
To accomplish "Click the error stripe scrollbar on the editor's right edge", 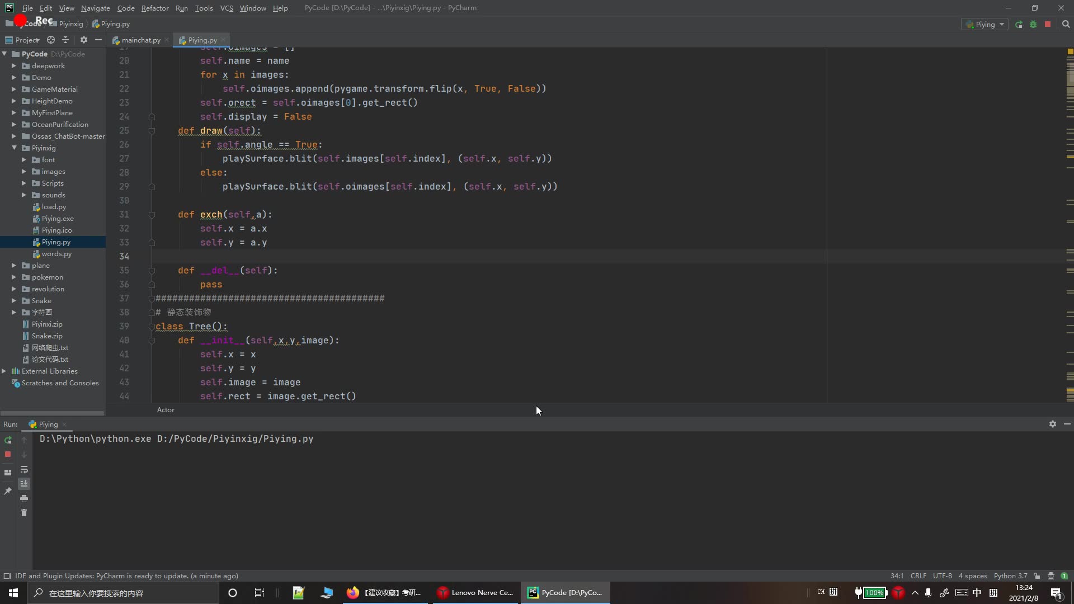I will click(x=1070, y=224).
